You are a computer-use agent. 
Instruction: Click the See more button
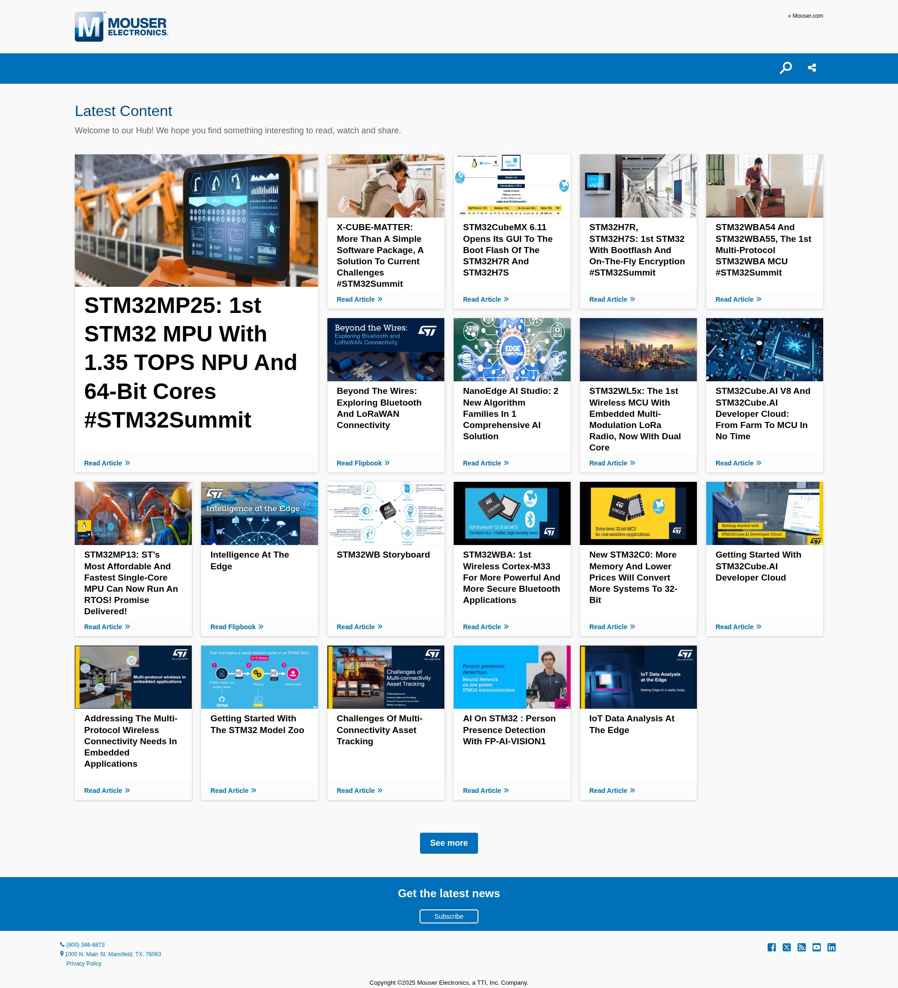point(449,843)
